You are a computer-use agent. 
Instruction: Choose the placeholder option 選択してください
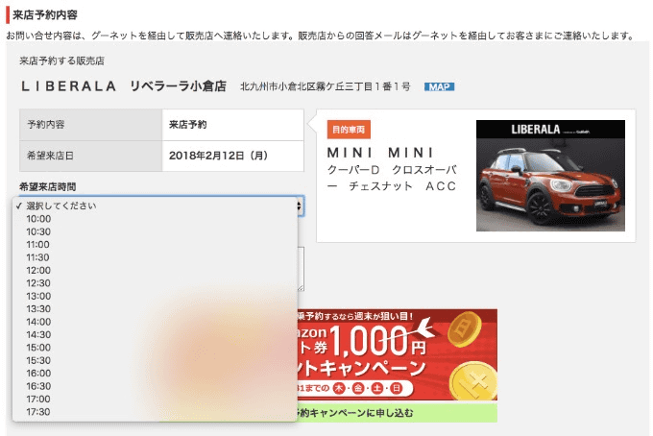point(155,206)
